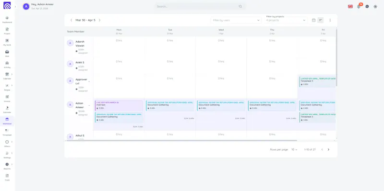Open Tuesday's Document Gathering task card
The image size is (384, 191).
[170, 106]
